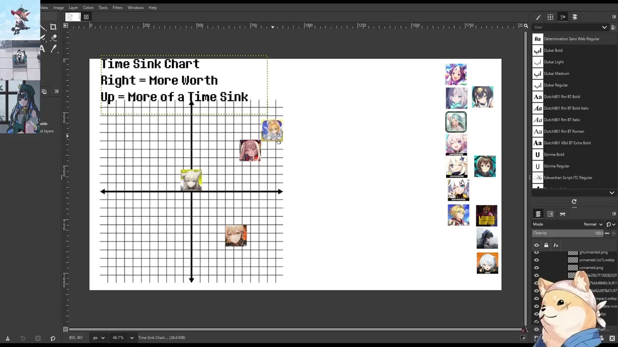618x347 pixels.
Task: Select the Color Picker eyedropper tool
Action: point(54,49)
